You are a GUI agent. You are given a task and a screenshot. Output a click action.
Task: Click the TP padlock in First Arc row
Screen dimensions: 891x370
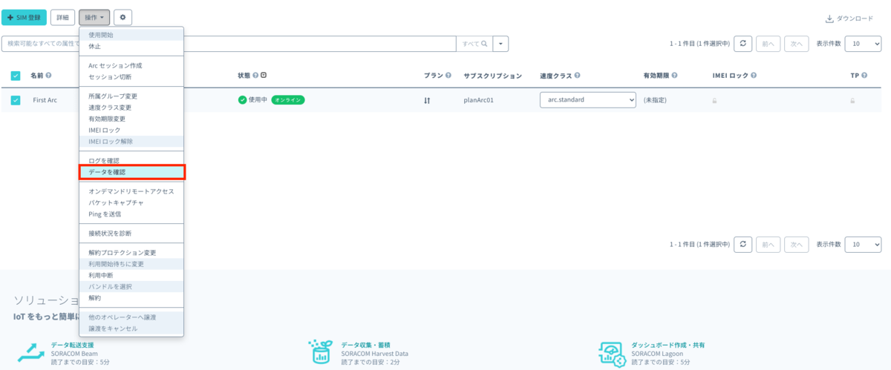[x=852, y=100]
